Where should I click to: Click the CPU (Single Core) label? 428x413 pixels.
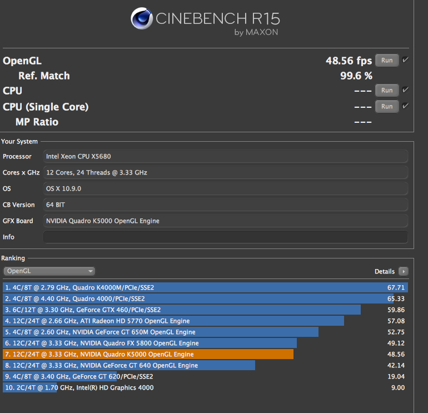click(46, 107)
